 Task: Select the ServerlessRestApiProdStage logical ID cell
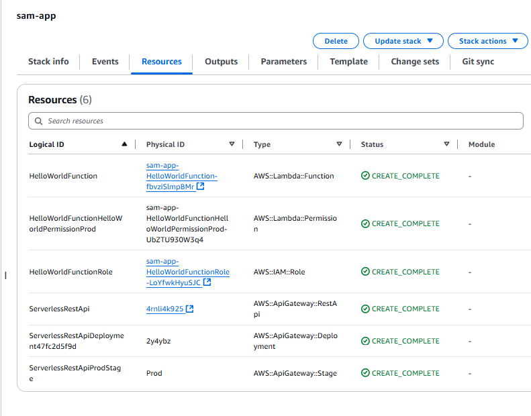point(75,373)
